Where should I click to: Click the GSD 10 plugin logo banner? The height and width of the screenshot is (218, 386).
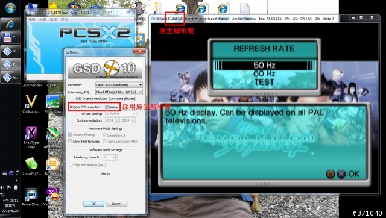tap(105, 69)
